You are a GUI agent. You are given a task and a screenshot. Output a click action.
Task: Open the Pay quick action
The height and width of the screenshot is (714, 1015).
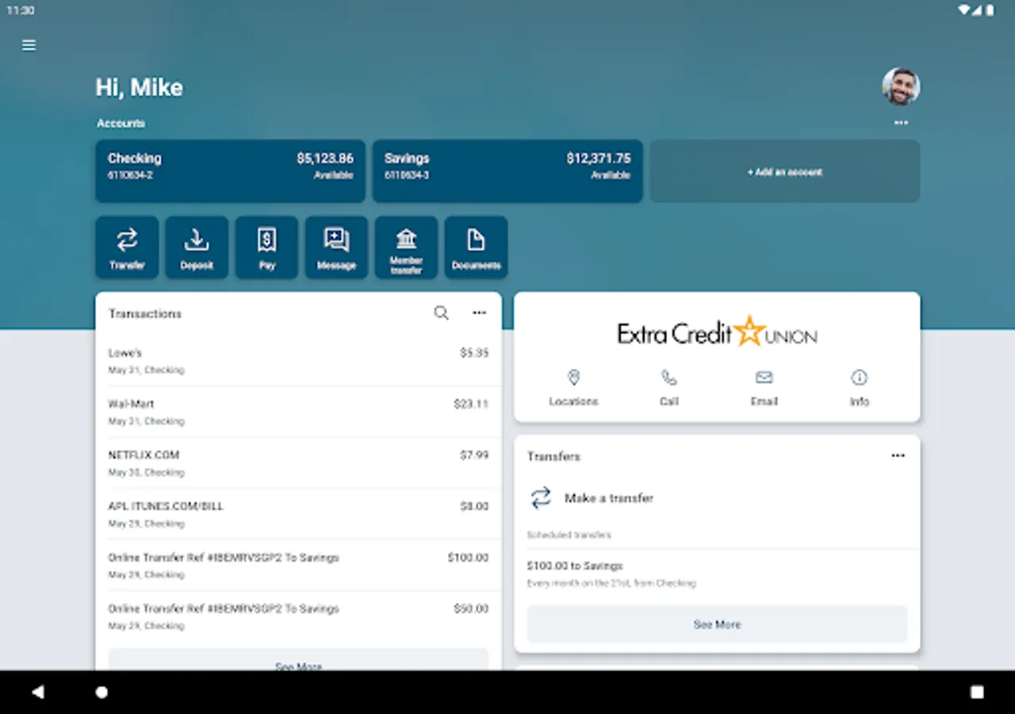click(266, 248)
